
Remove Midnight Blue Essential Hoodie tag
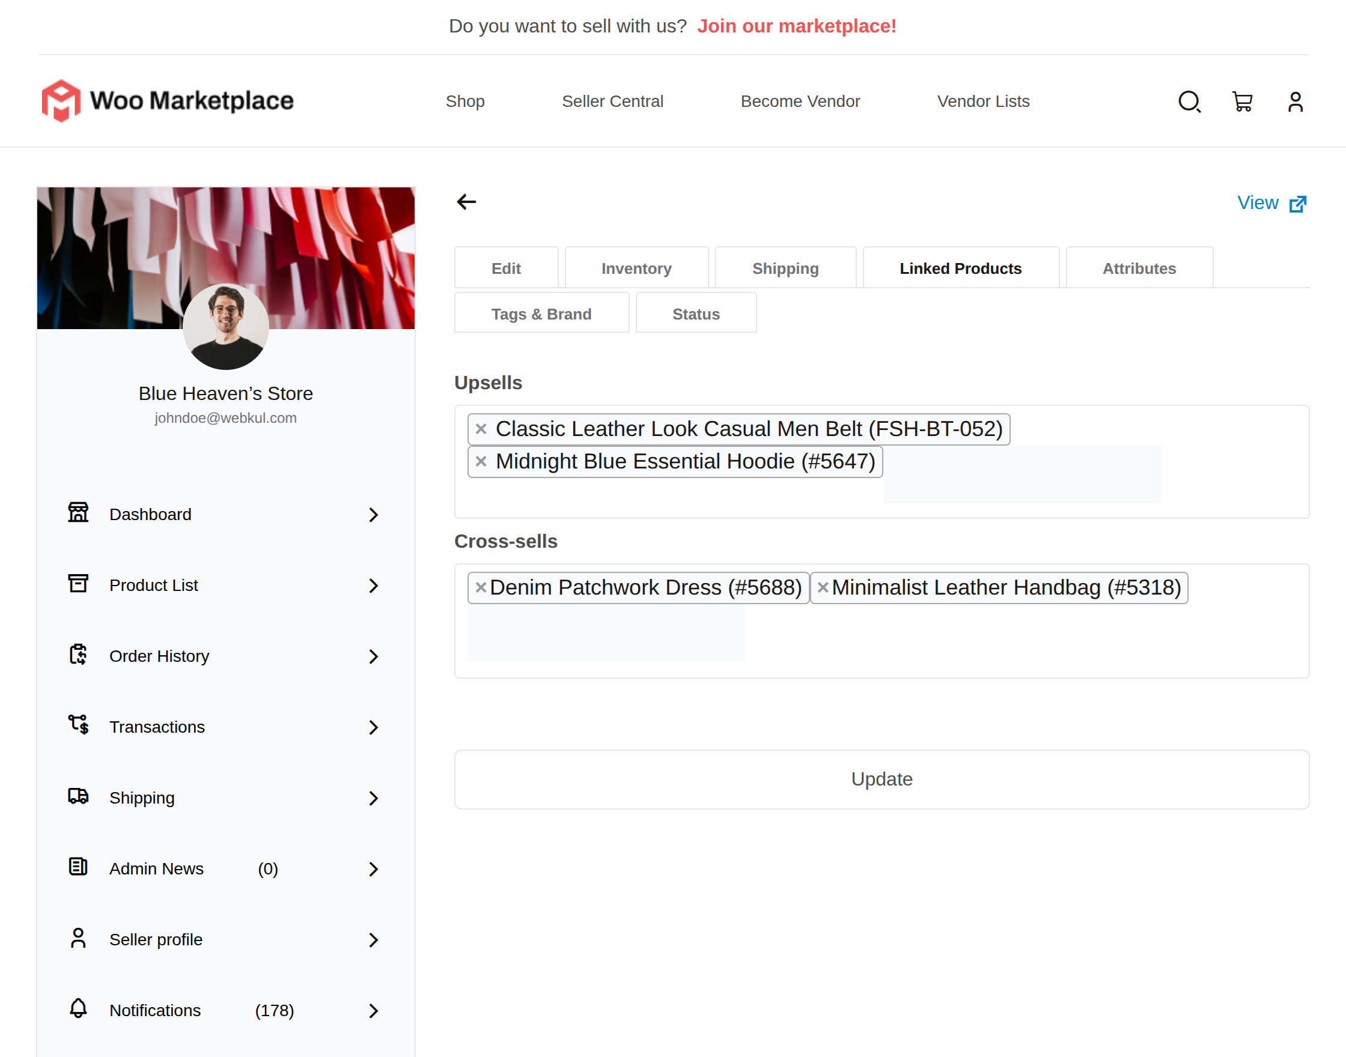tap(481, 462)
